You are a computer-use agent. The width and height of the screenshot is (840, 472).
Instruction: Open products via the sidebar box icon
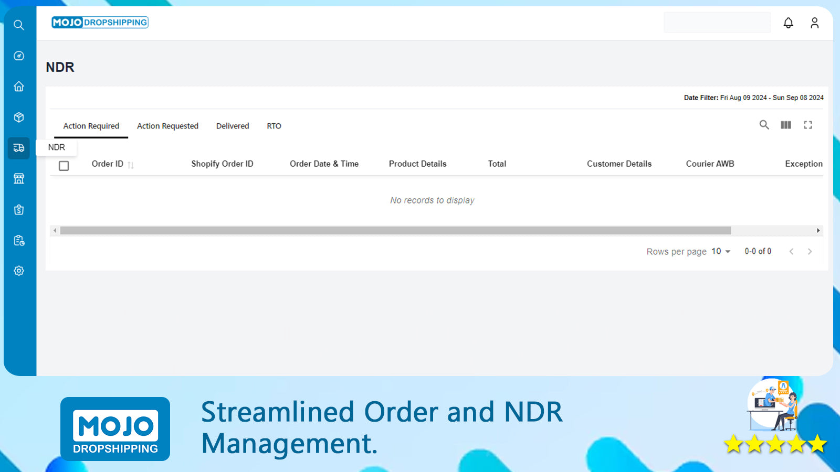pyautogui.click(x=19, y=117)
